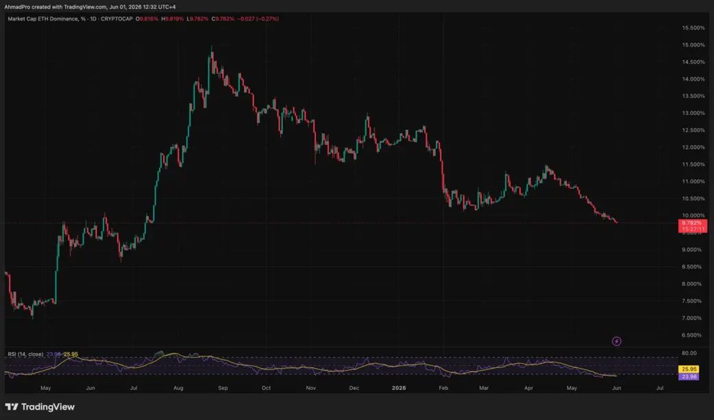Click the 6.500% price axis label
This screenshot has height=420, width=714.
pyautogui.click(x=693, y=335)
